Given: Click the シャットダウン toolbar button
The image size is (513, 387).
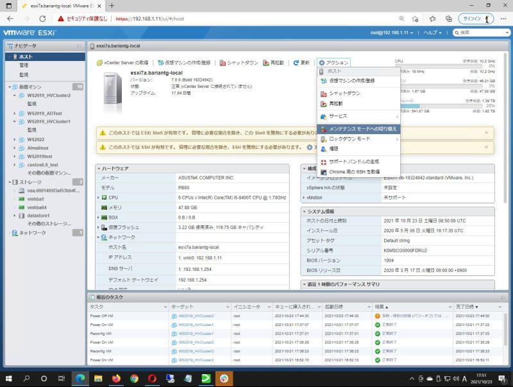Looking at the screenshot, I should (x=239, y=62).
